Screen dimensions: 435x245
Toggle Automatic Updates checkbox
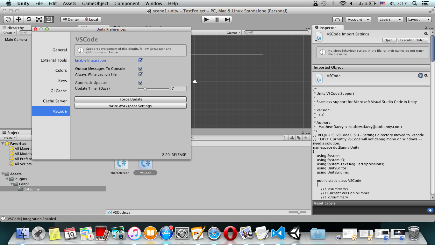pos(140,83)
